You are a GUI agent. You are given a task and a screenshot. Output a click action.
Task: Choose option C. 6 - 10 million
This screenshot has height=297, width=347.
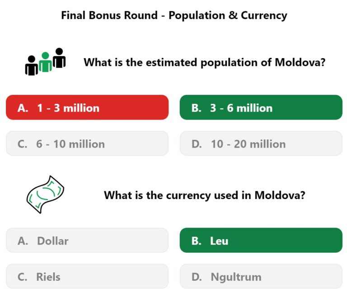click(x=87, y=144)
